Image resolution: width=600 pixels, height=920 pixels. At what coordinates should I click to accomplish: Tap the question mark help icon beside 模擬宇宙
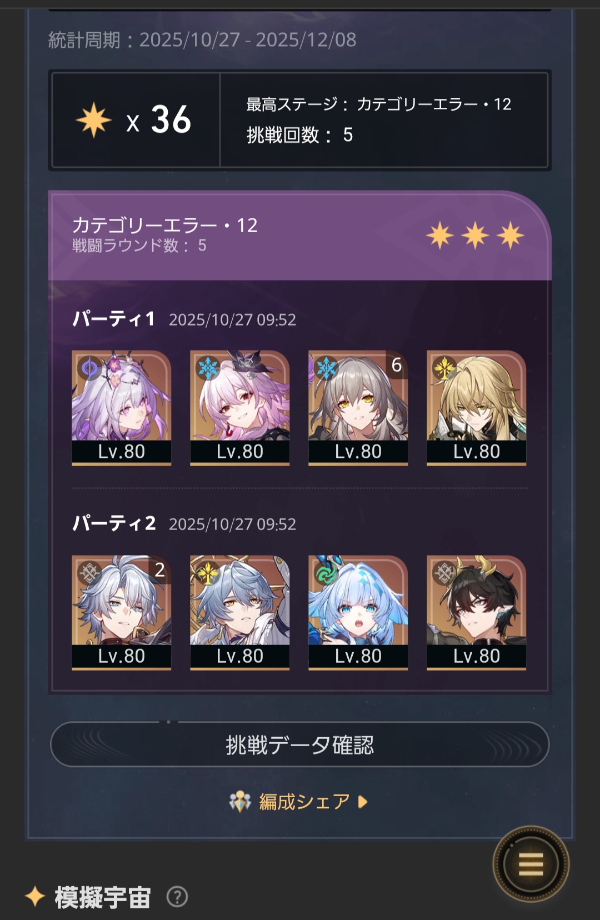tap(177, 897)
